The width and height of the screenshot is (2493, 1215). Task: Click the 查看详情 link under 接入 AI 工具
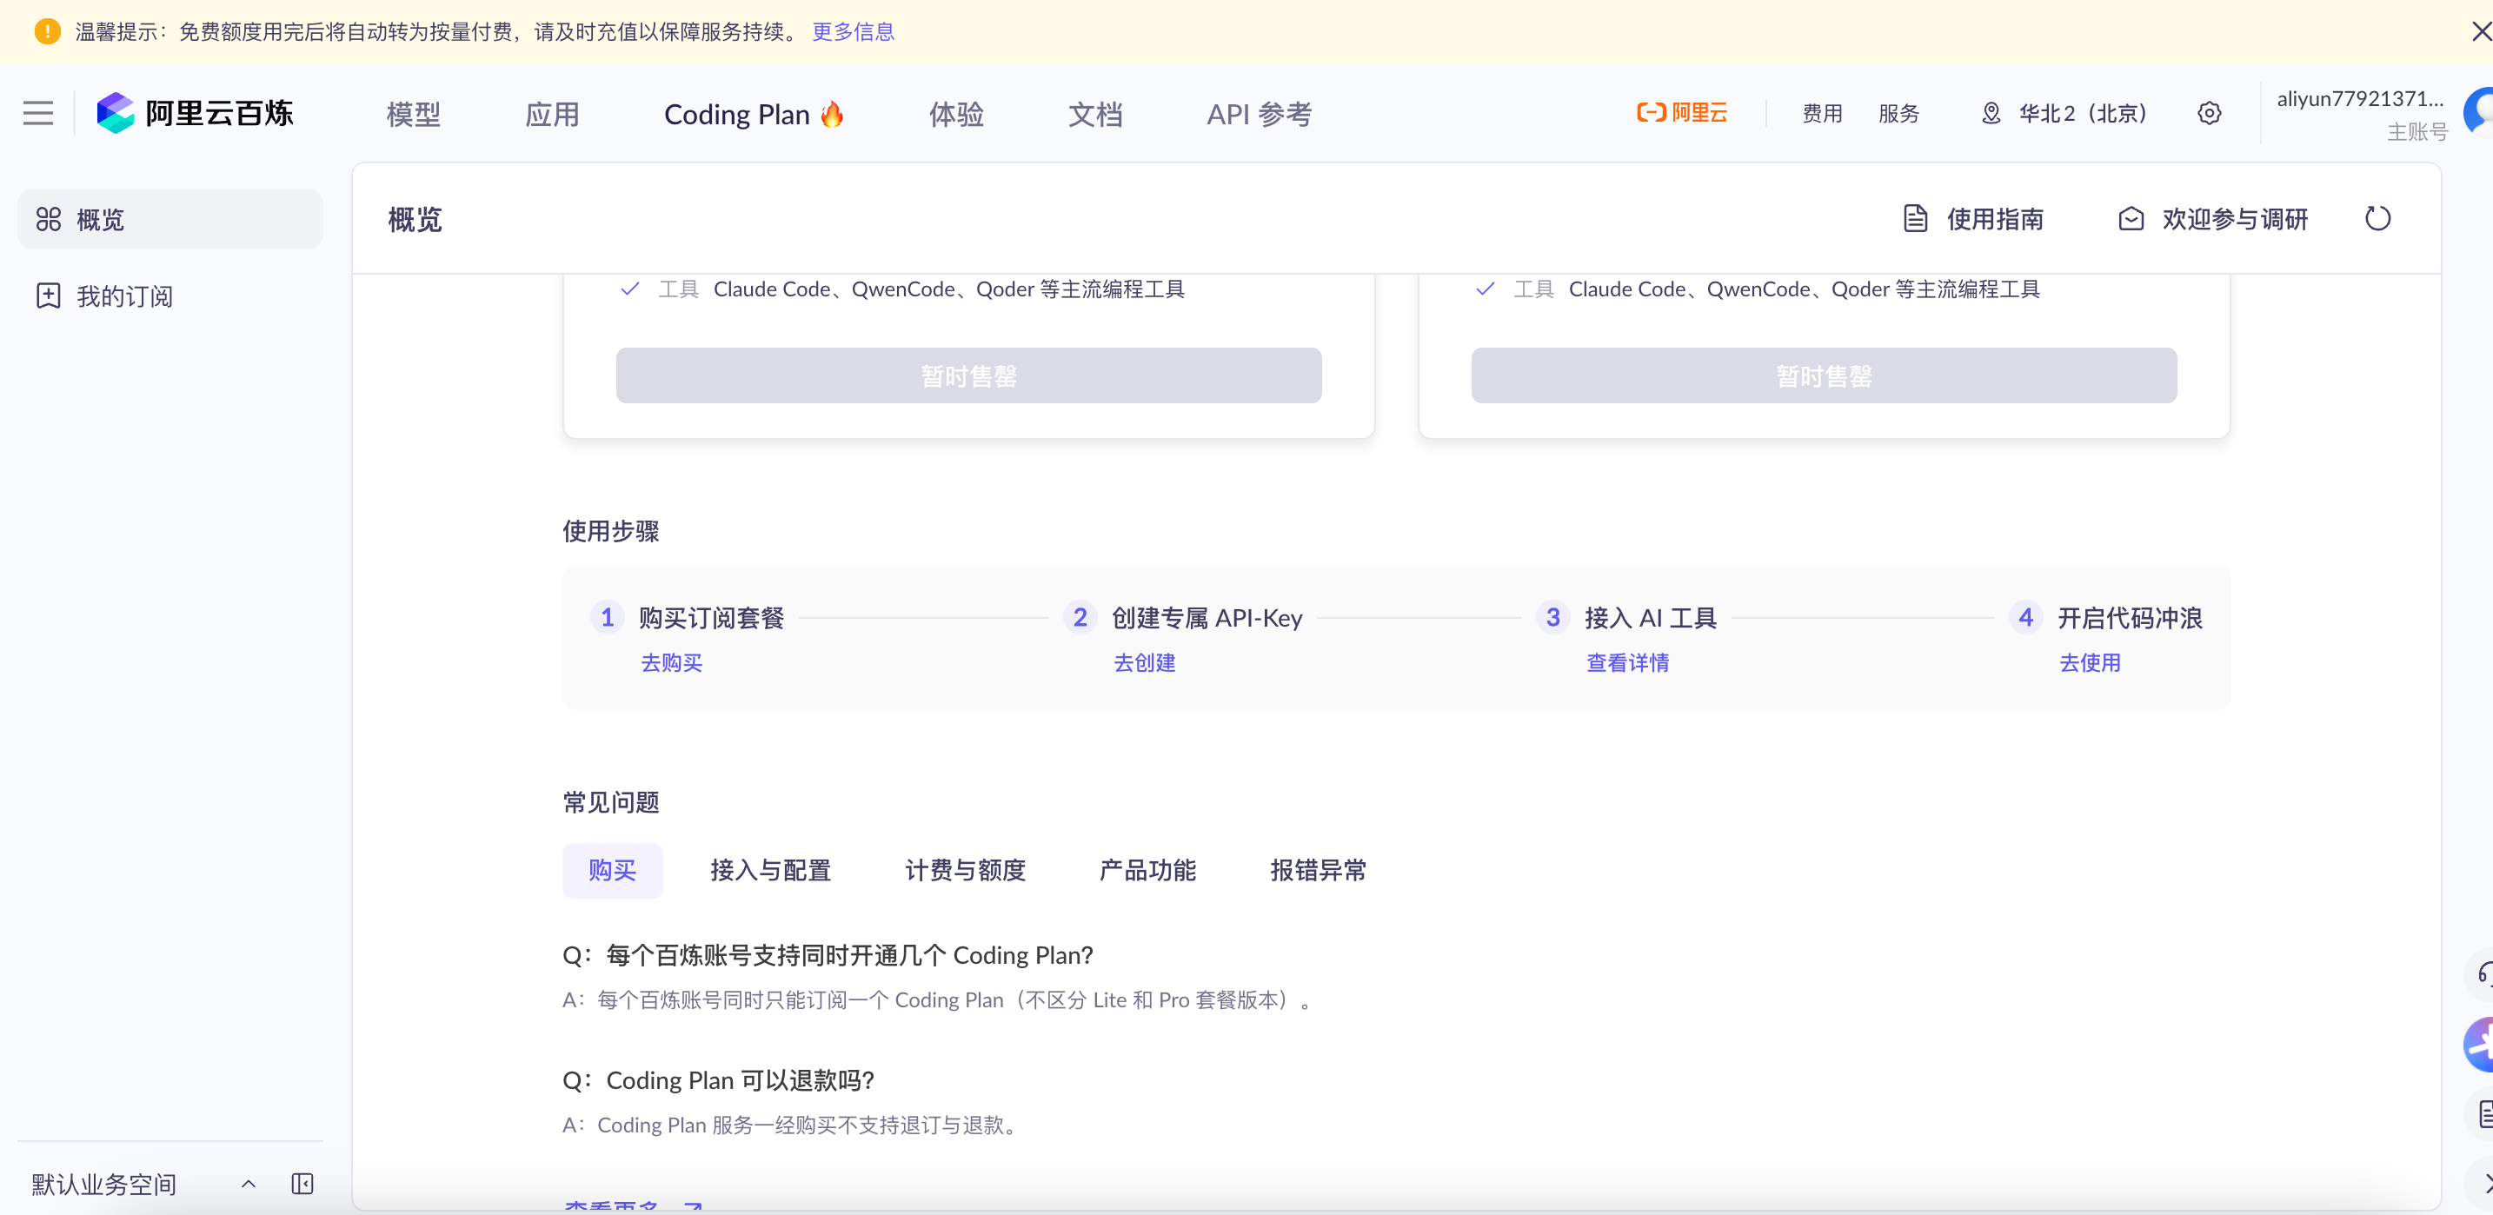(1627, 662)
